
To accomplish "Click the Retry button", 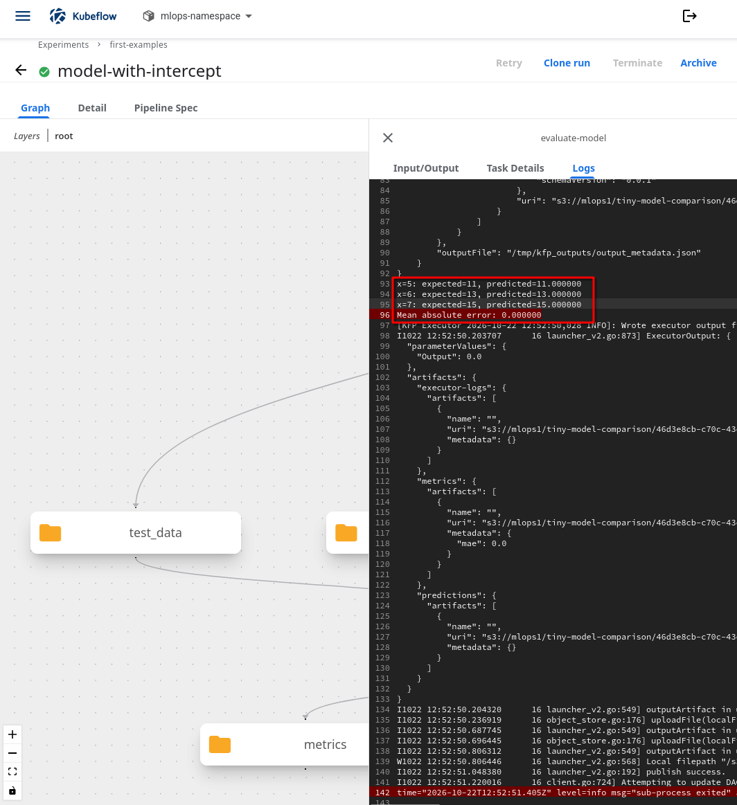I will (509, 62).
